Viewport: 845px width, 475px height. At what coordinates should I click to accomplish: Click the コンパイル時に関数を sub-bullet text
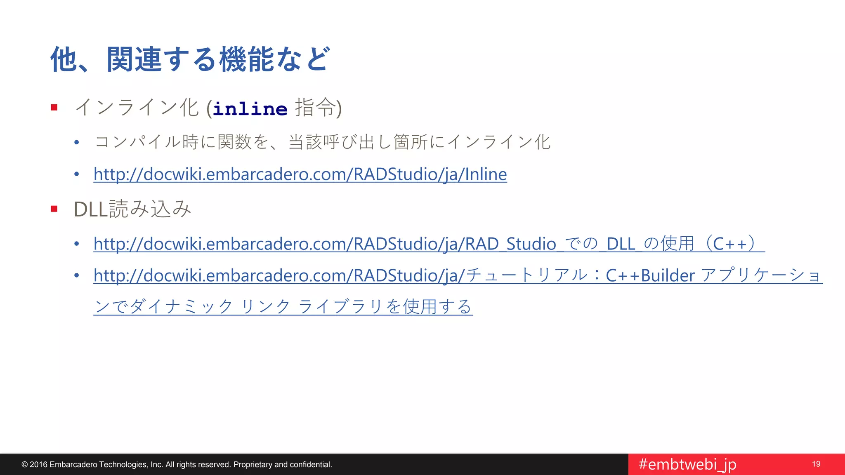tap(323, 142)
